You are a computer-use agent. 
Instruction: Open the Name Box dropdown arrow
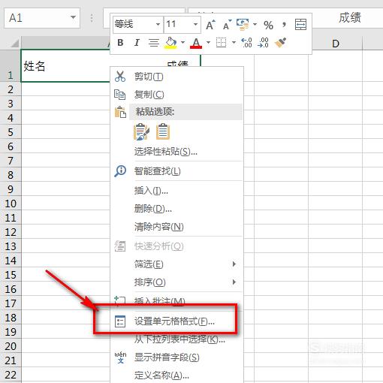pos(73,17)
